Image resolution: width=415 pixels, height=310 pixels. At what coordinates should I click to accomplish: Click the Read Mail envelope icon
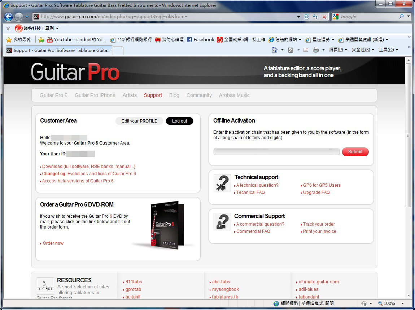(306, 50)
